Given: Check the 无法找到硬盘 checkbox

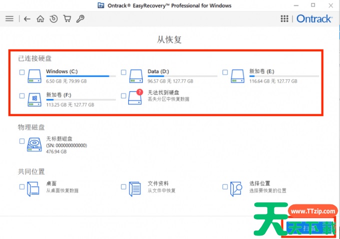Looking at the screenshot, I should tap(124, 95).
